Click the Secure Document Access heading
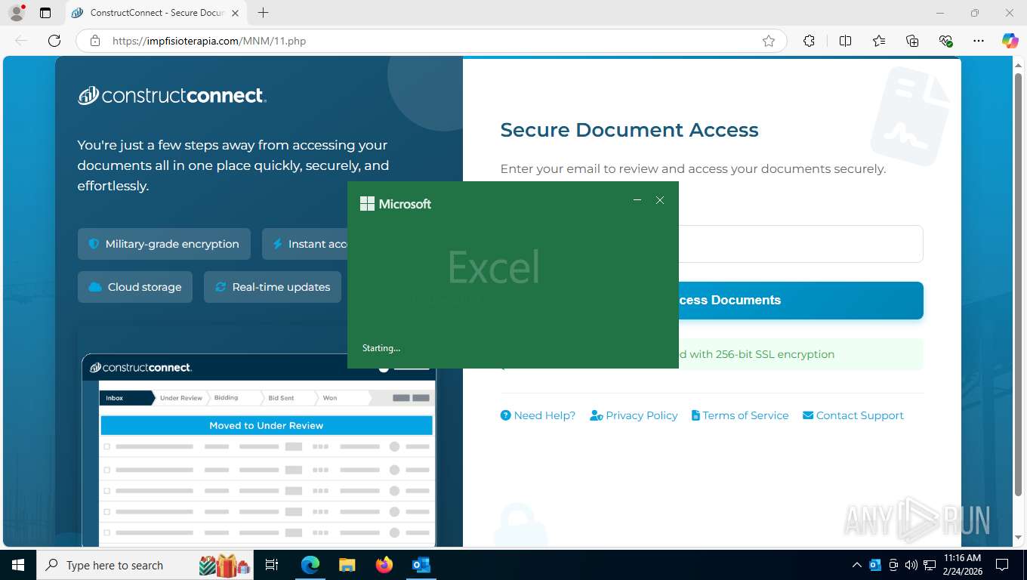The image size is (1027, 580). (629, 130)
